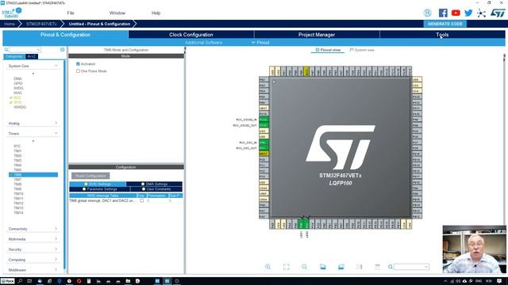The width and height of the screenshot is (508, 285).
Task: Switch to the Project Manager tab
Action: (x=317, y=35)
